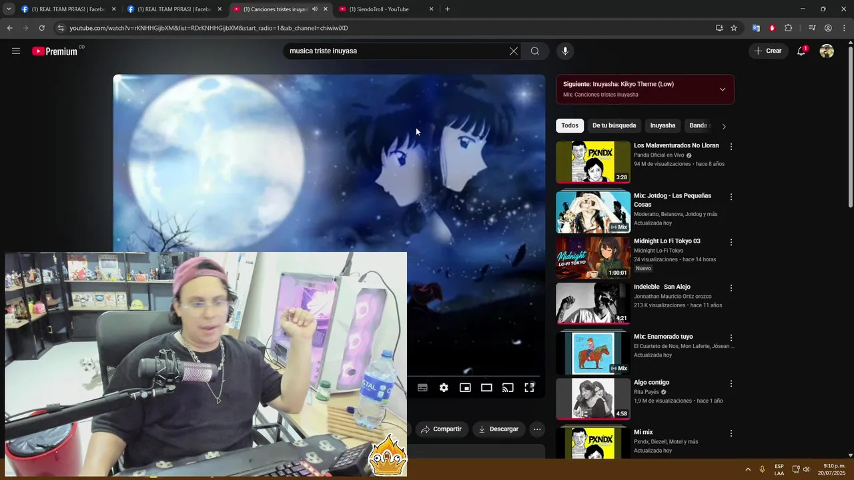The height and width of the screenshot is (480, 854).
Task: Open Mix: Enamorado tuyo title
Action: click(x=663, y=337)
